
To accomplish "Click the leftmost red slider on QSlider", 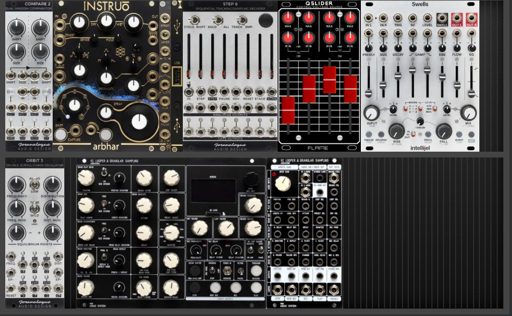I will (288, 111).
